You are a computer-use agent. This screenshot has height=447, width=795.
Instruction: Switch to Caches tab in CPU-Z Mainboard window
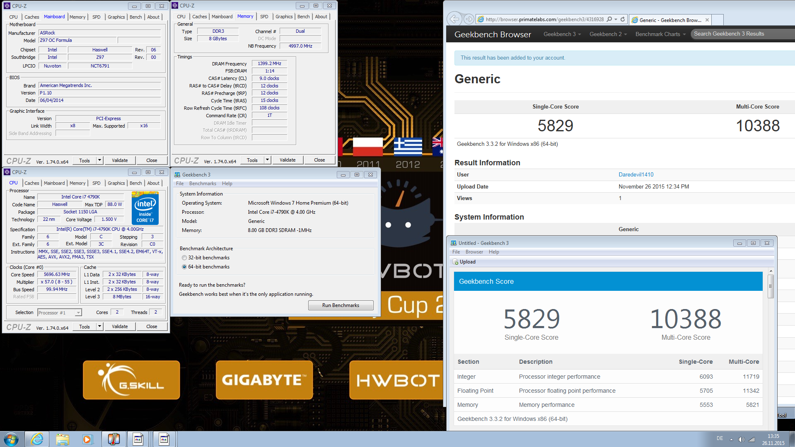[x=31, y=17]
